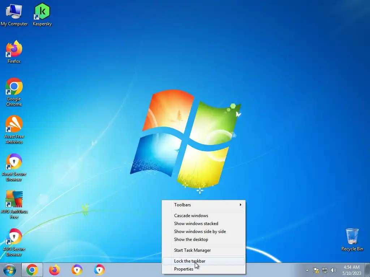The width and height of the screenshot is (370, 277).
Task: Choose Show windows side by side
Action: (x=204, y=232)
